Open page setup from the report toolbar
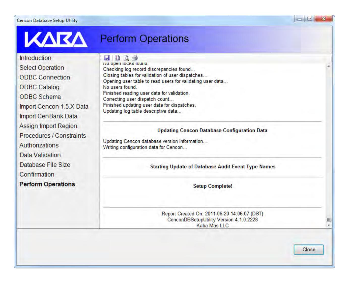 [x=118, y=58]
